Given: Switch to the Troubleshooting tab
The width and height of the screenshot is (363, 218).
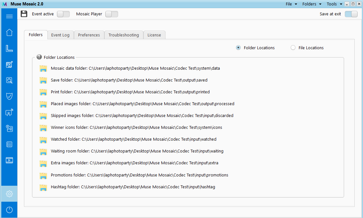Looking at the screenshot, I should coord(124,35).
